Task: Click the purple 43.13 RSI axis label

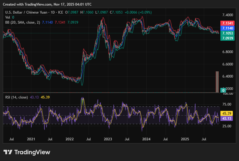Action: point(227,118)
